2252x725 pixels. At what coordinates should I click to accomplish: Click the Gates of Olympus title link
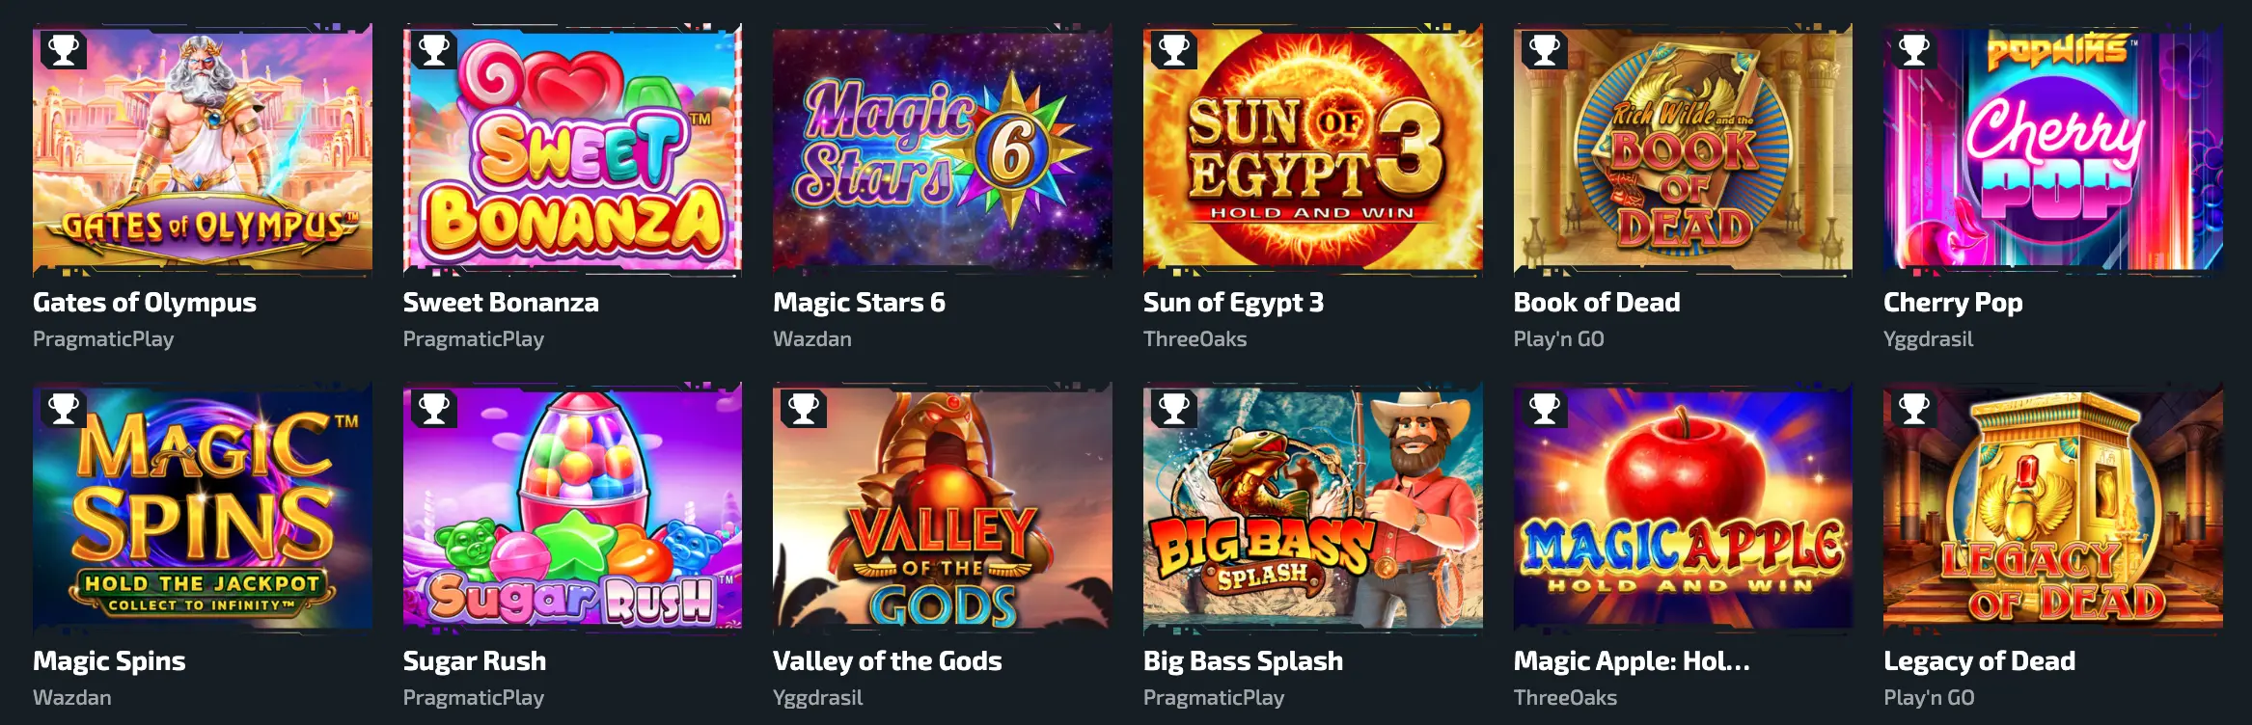[145, 303]
